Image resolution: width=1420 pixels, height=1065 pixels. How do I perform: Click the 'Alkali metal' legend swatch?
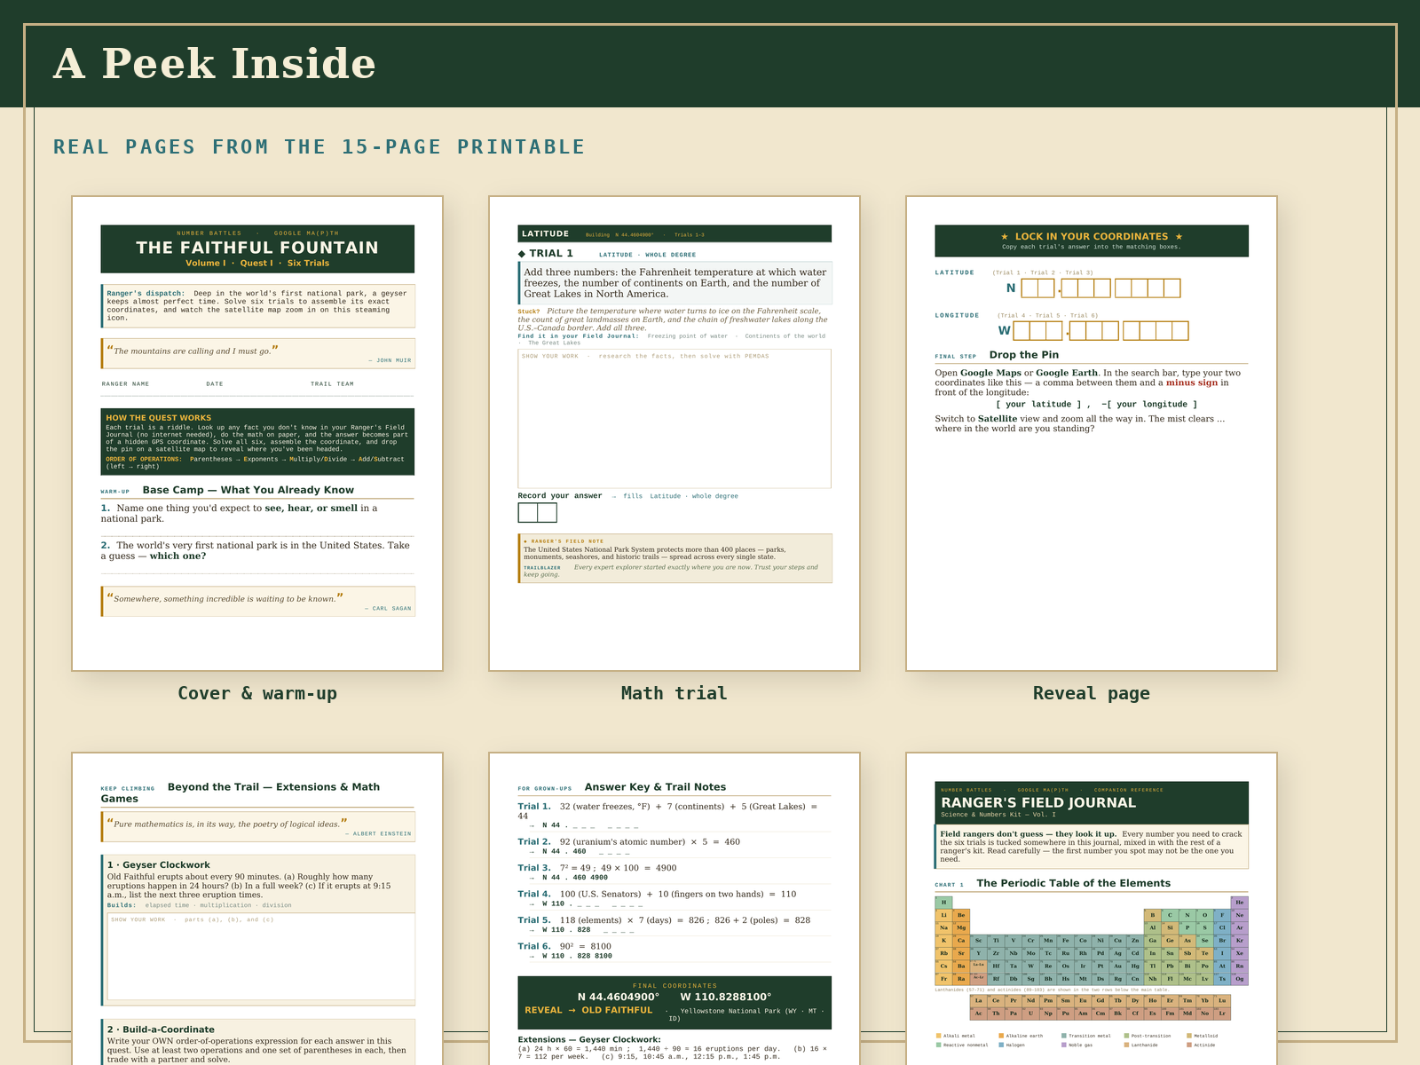coord(938,1036)
